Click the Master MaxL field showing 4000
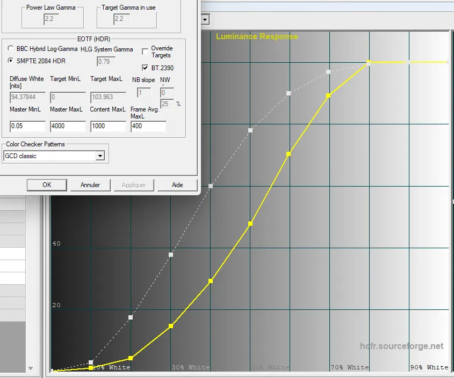 pyautogui.click(x=68, y=127)
